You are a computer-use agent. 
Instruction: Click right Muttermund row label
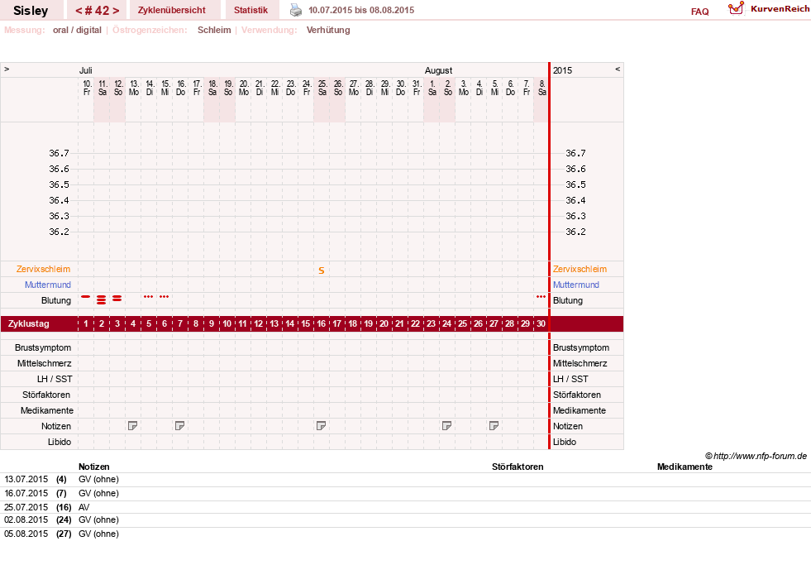click(x=575, y=285)
